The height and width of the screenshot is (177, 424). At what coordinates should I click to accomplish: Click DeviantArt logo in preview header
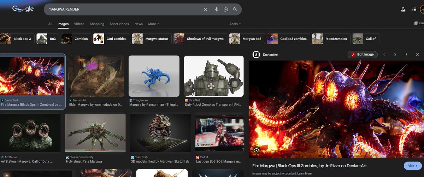pyautogui.click(x=256, y=55)
